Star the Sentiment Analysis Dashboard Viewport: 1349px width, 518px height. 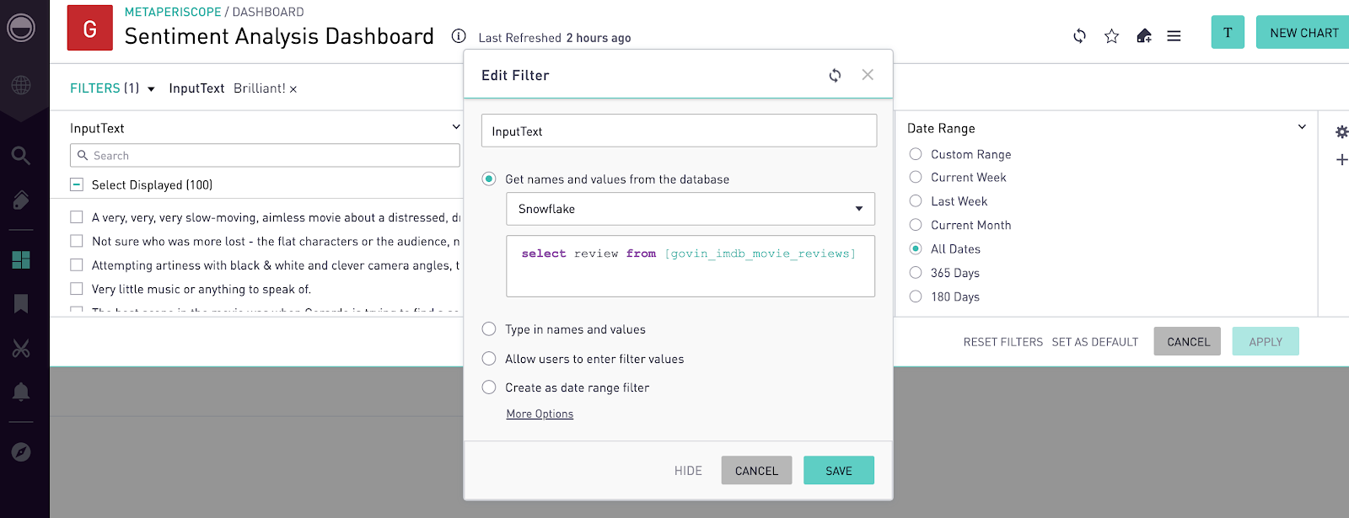(1111, 36)
